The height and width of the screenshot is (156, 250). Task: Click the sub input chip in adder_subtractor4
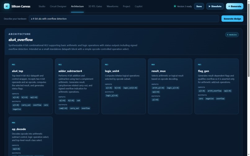pos(78,100)
